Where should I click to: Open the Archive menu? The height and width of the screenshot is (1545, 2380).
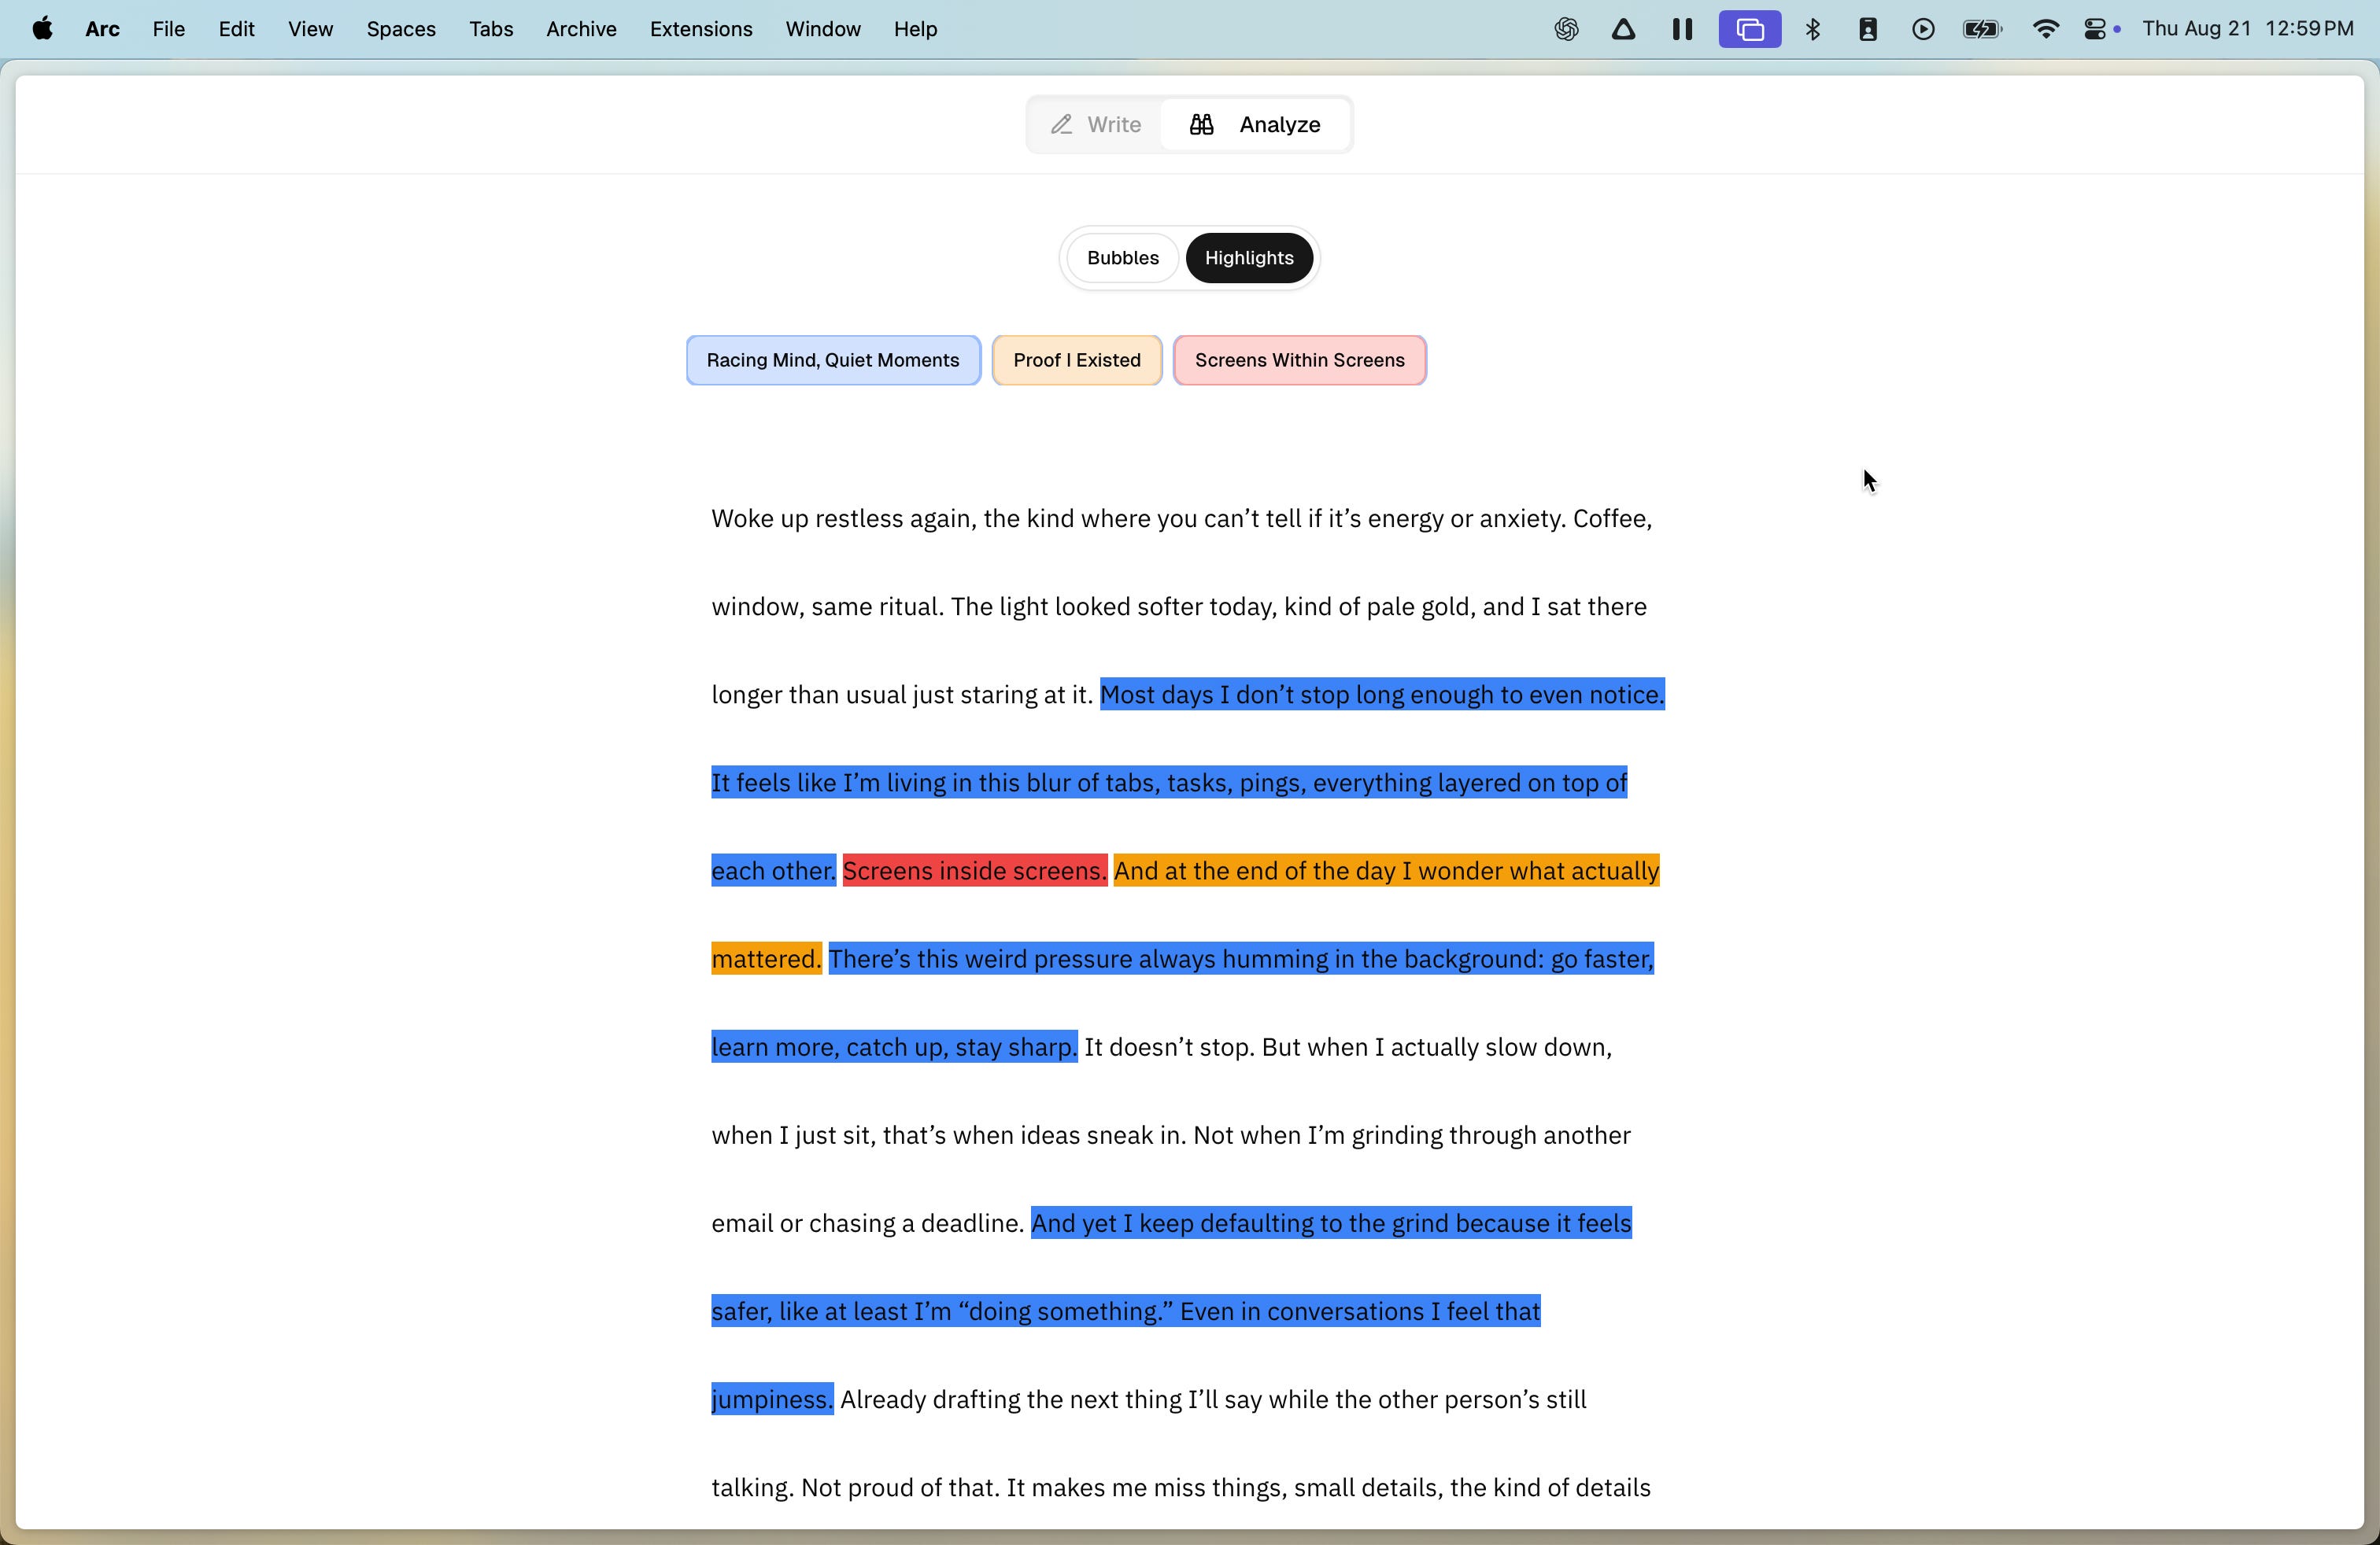[x=581, y=29]
